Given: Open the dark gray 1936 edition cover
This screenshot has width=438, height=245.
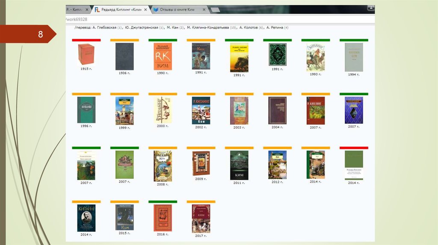Looking at the screenshot, I should [124, 56].
